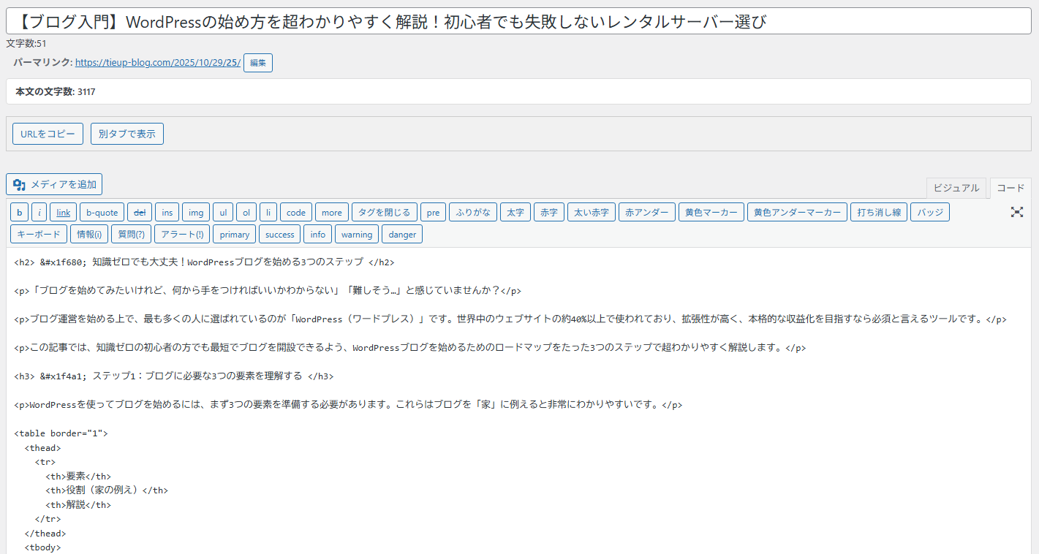
Task: Insert blockquote with b-quote button
Action: pyautogui.click(x=102, y=213)
